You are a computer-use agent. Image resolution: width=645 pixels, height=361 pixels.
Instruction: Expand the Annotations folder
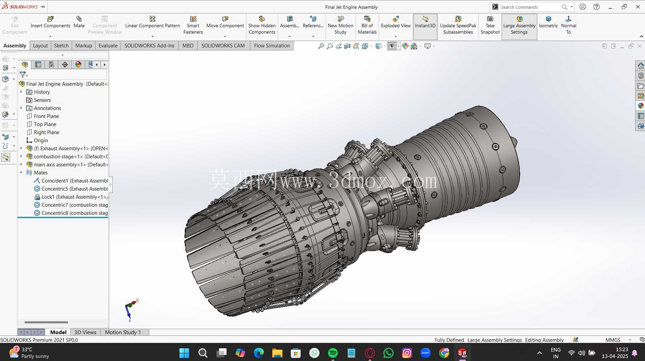[x=21, y=108]
